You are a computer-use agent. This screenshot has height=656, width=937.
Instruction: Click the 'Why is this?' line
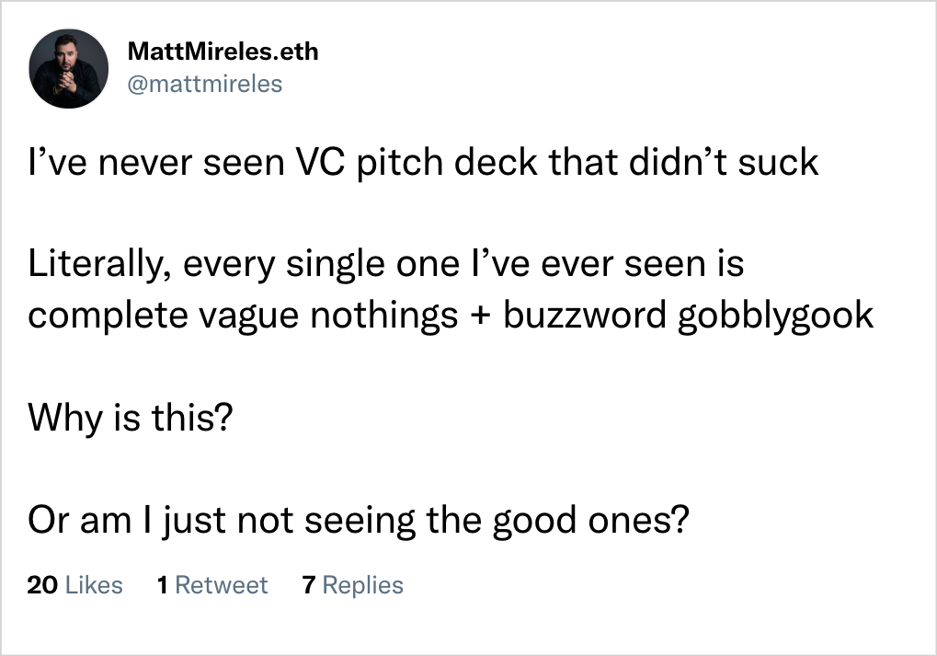tap(130, 418)
